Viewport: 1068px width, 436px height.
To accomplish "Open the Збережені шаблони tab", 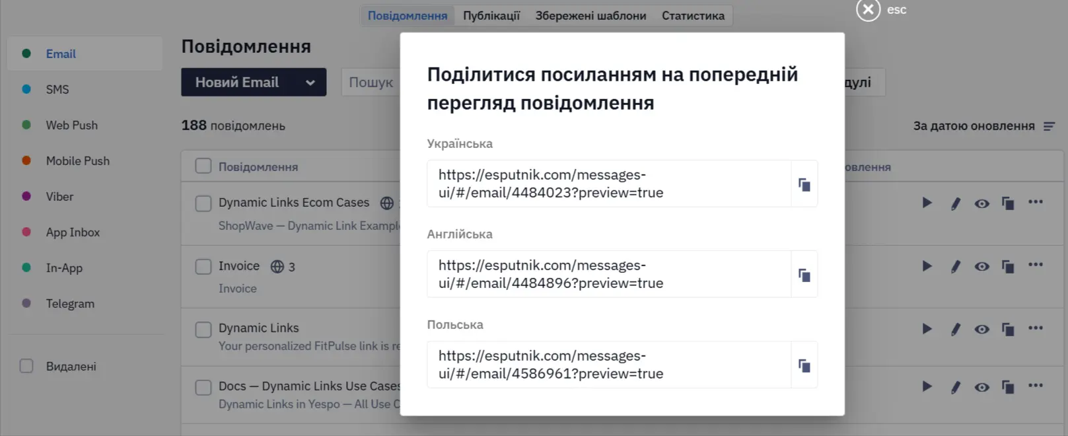I will point(590,16).
